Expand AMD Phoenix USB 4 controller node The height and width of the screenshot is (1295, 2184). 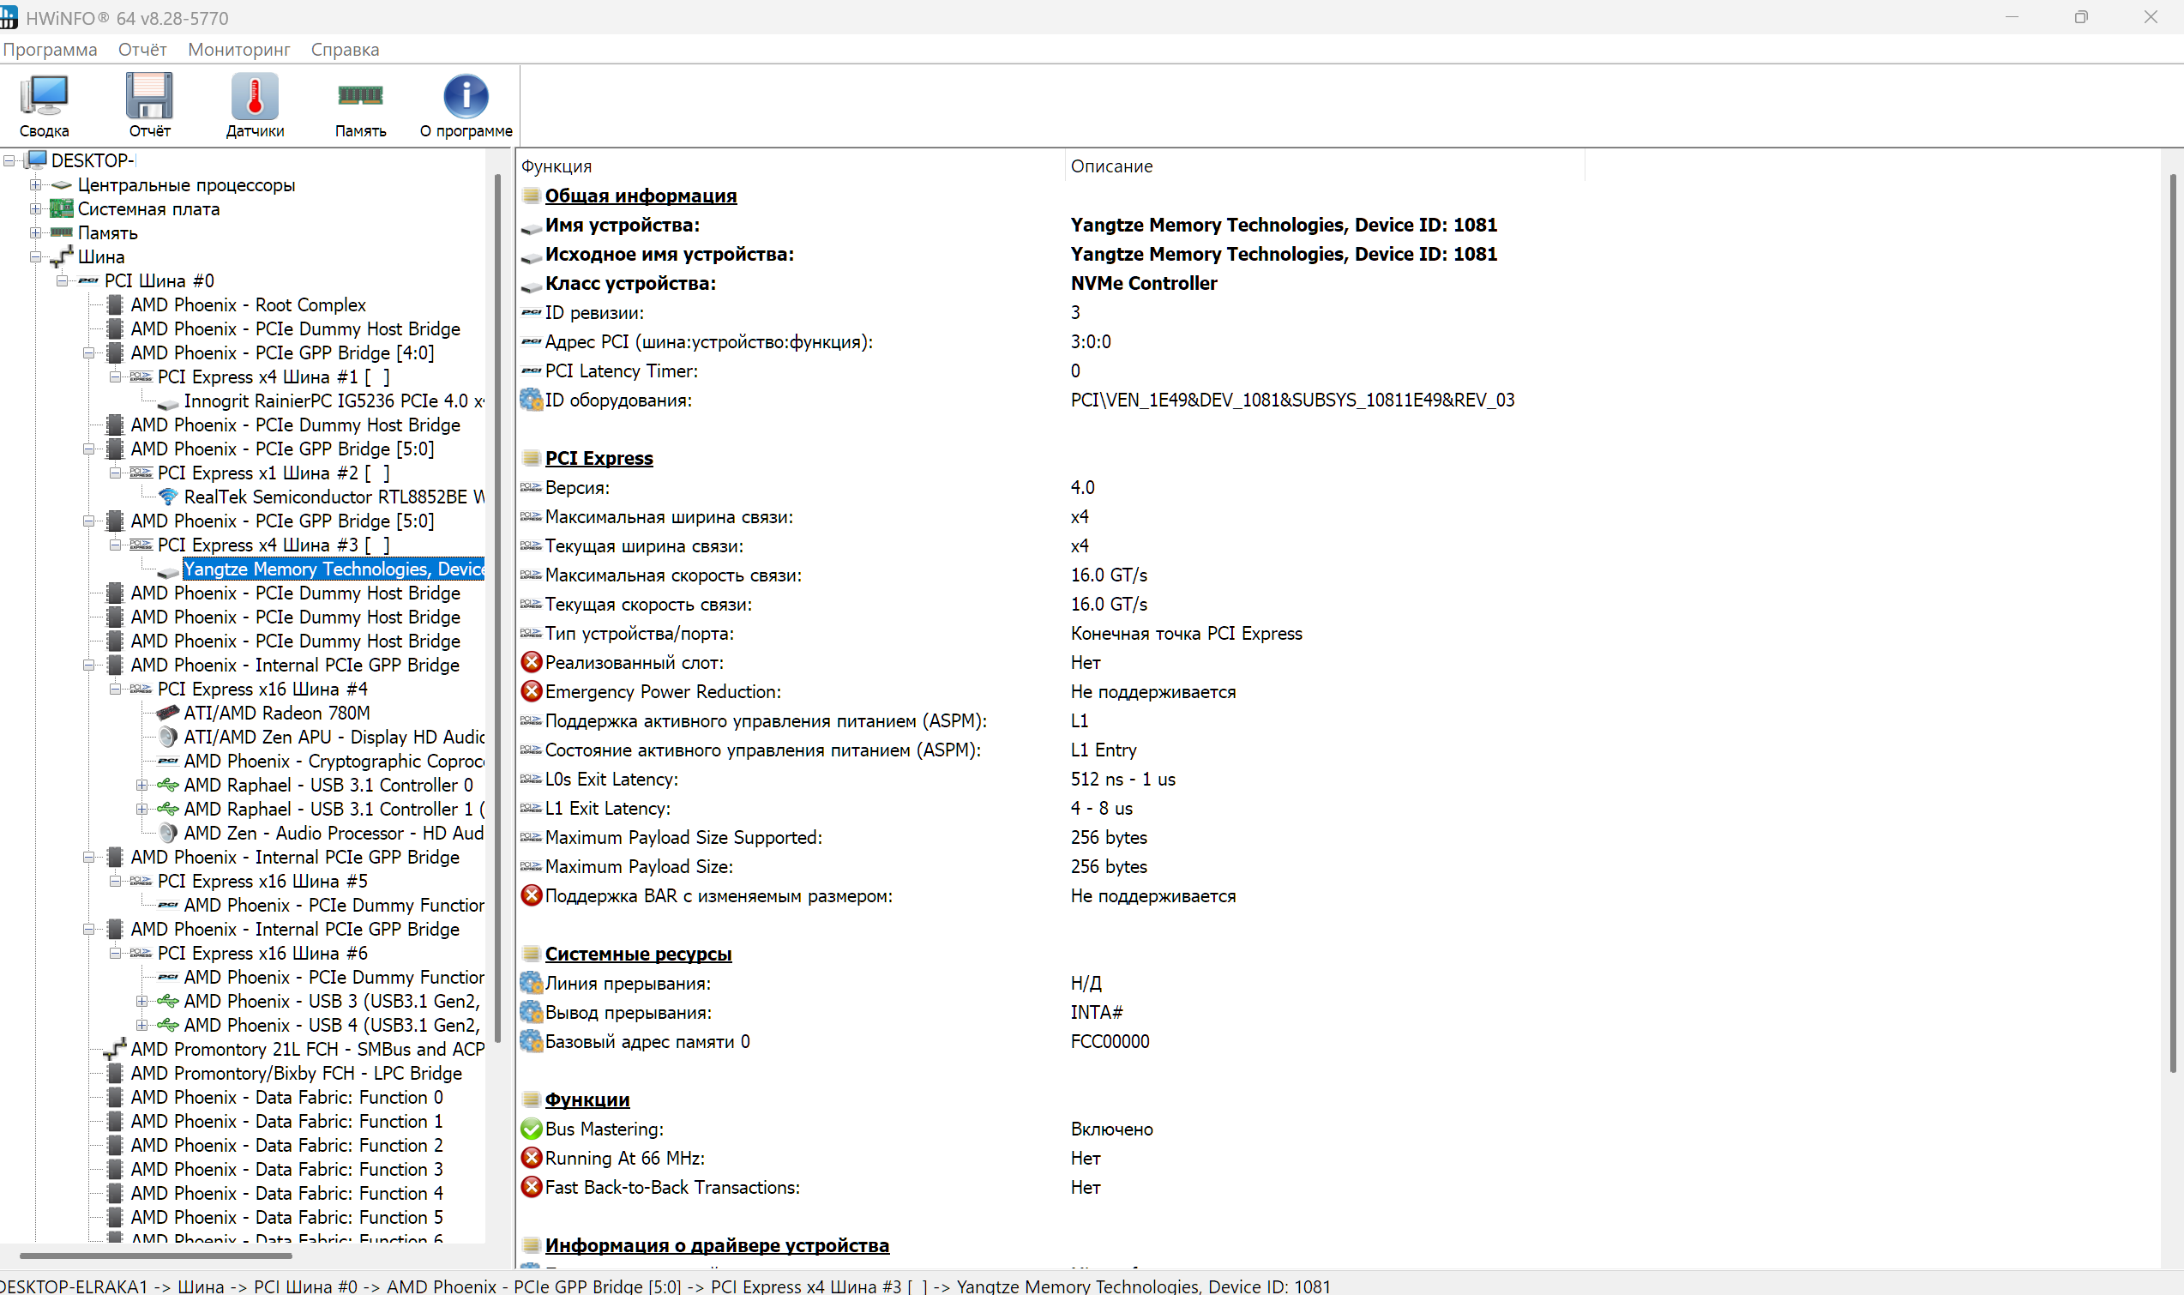pyautogui.click(x=141, y=1026)
